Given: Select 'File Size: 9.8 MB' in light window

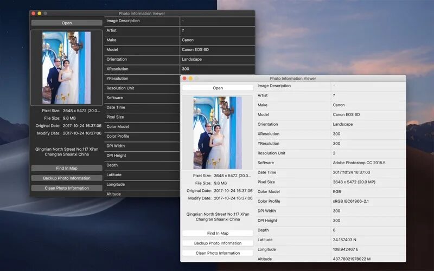Looking at the screenshot, I should (x=211, y=183).
